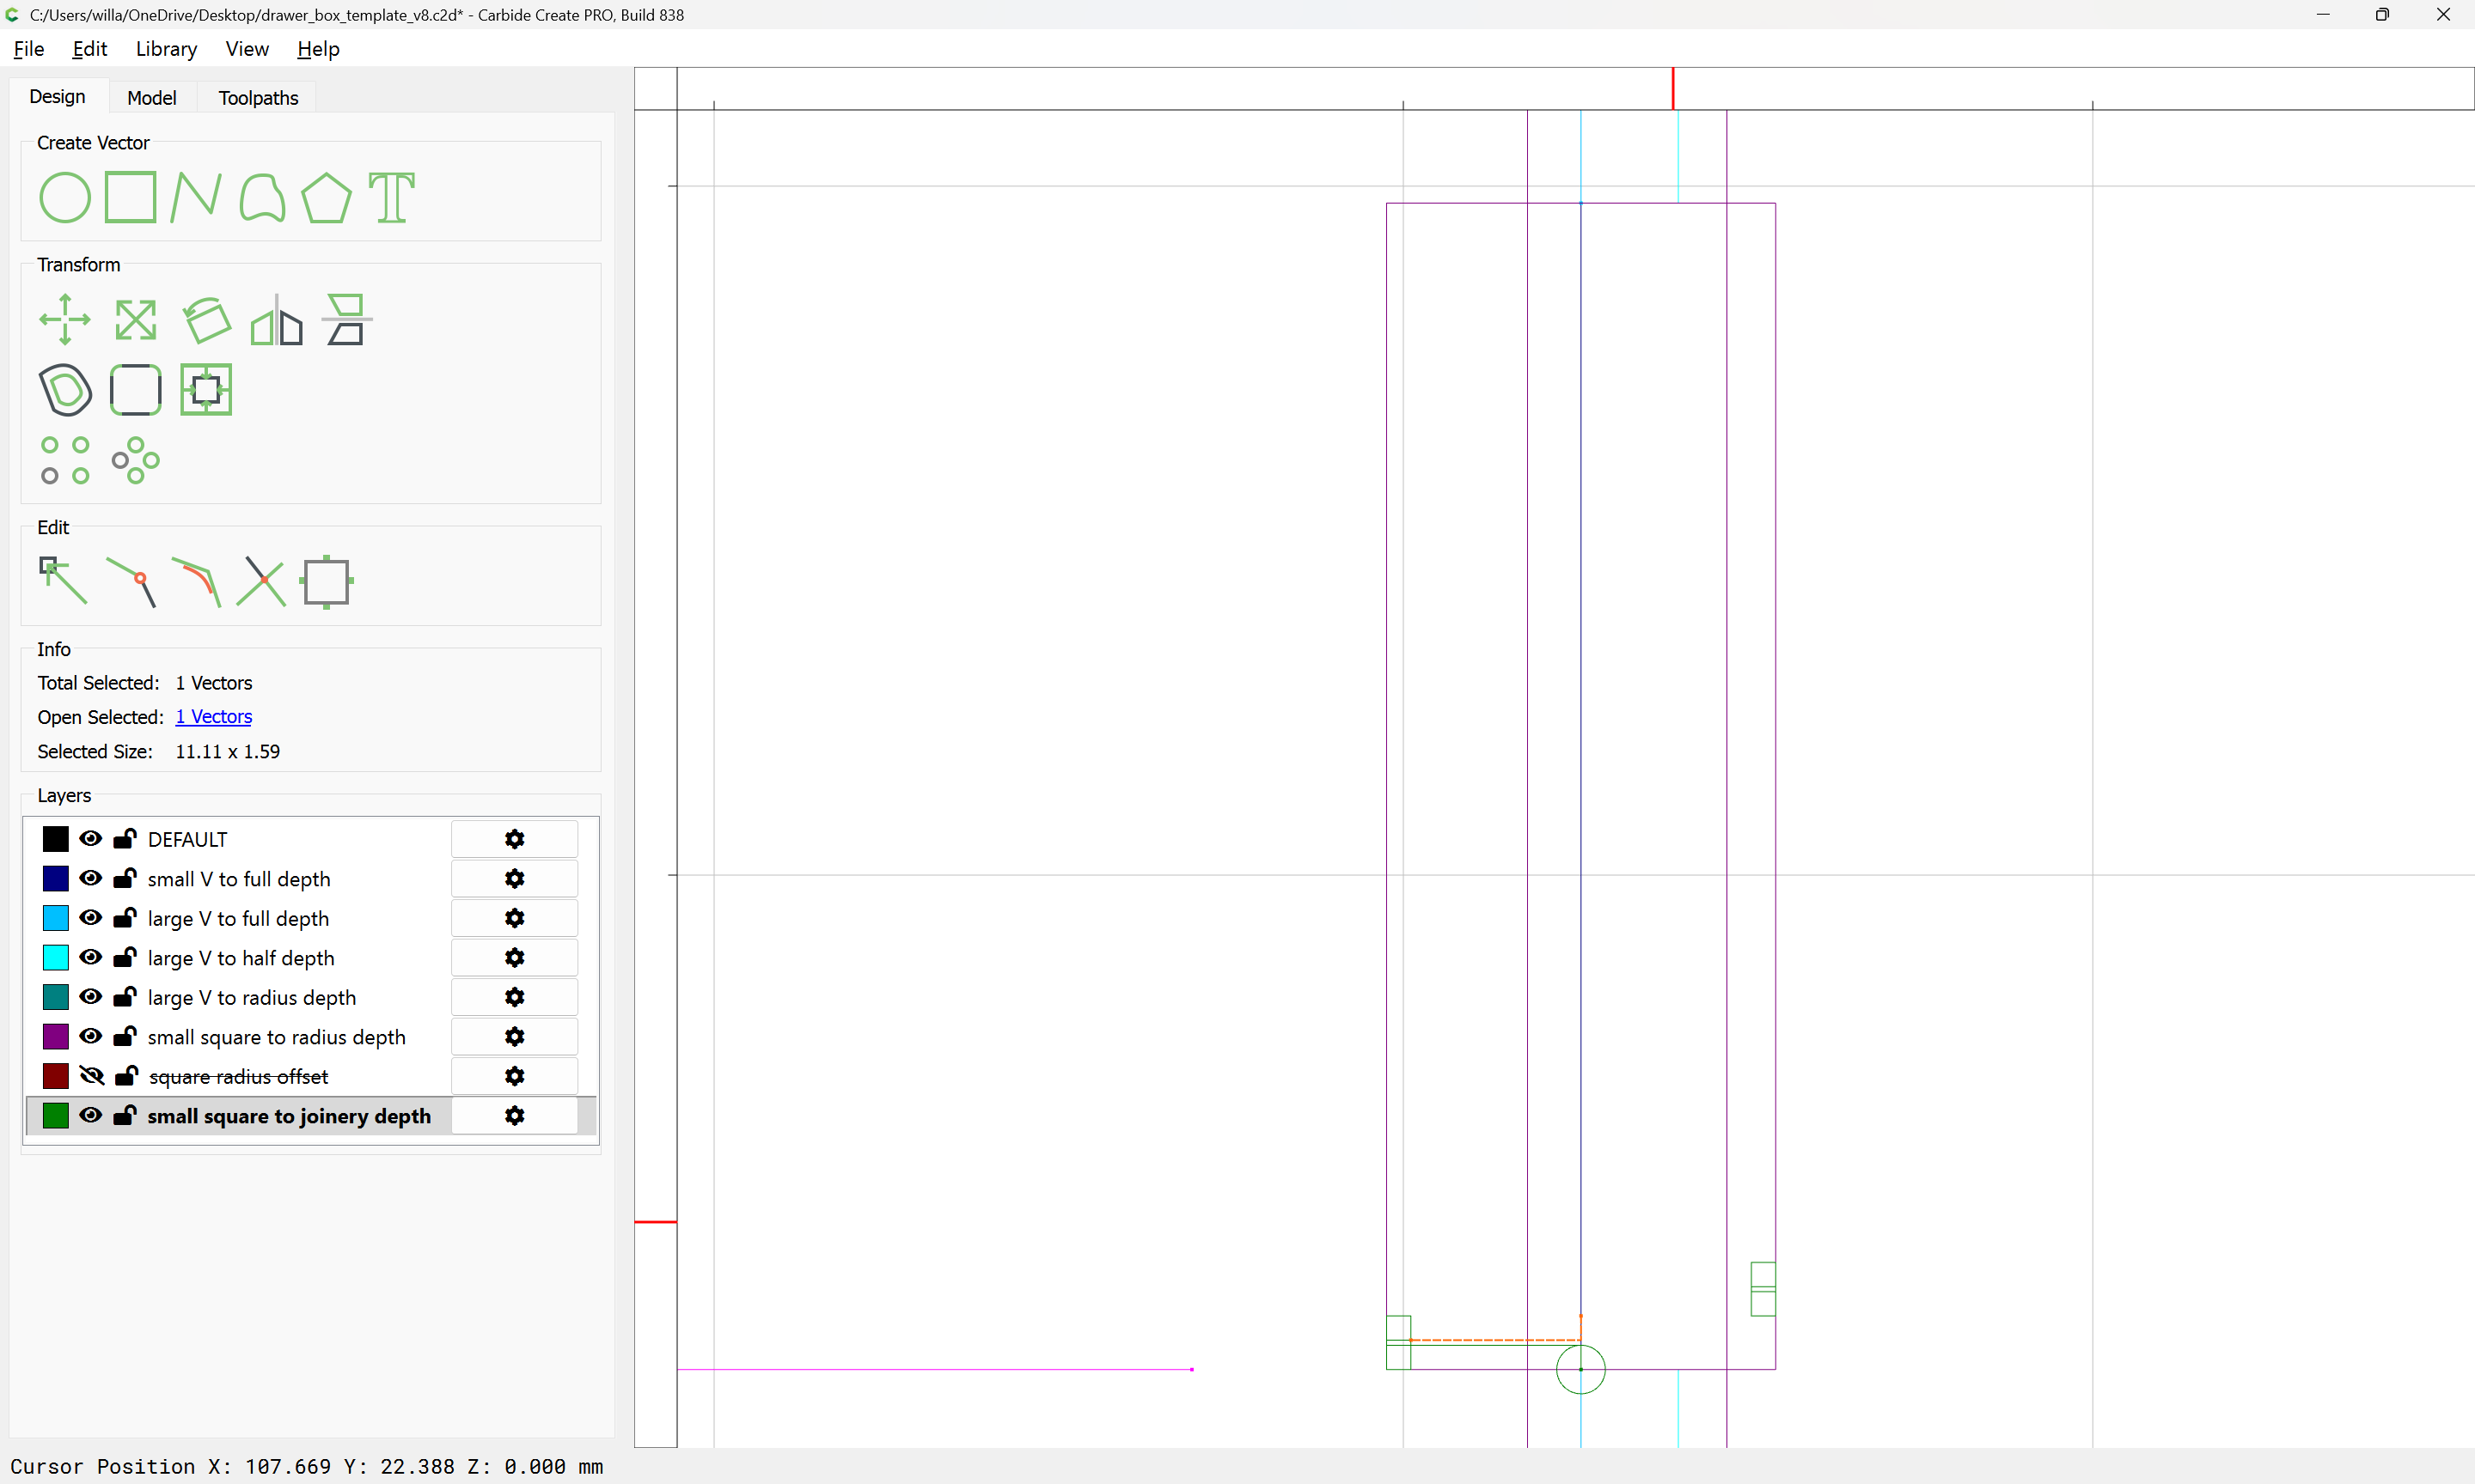
Task: Click the purple small square to radius depth swatch
Action: click(x=56, y=1036)
